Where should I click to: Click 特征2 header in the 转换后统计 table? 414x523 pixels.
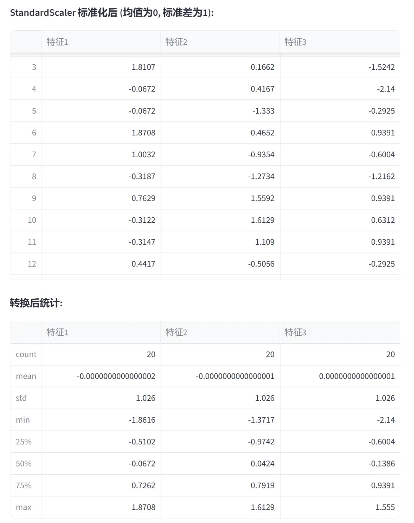tap(176, 332)
